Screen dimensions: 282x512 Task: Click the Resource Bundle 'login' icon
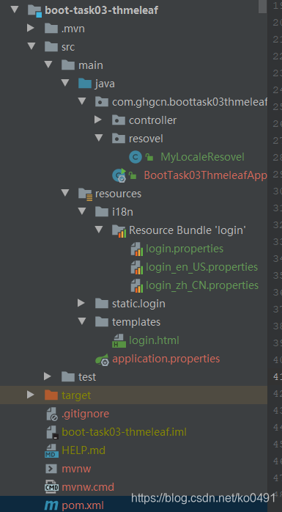click(x=119, y=231)
